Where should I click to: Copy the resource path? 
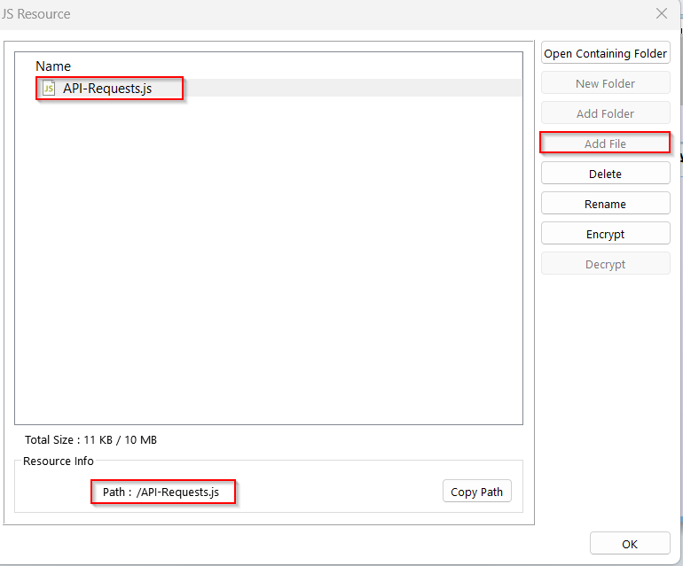(477, 492)
